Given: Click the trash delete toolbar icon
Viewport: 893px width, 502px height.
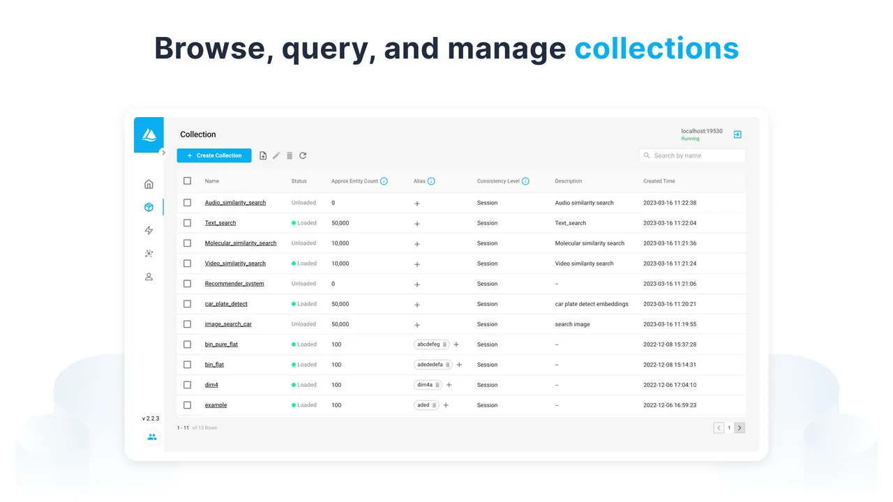Looking at the screenshot, I should pos(290,155).
